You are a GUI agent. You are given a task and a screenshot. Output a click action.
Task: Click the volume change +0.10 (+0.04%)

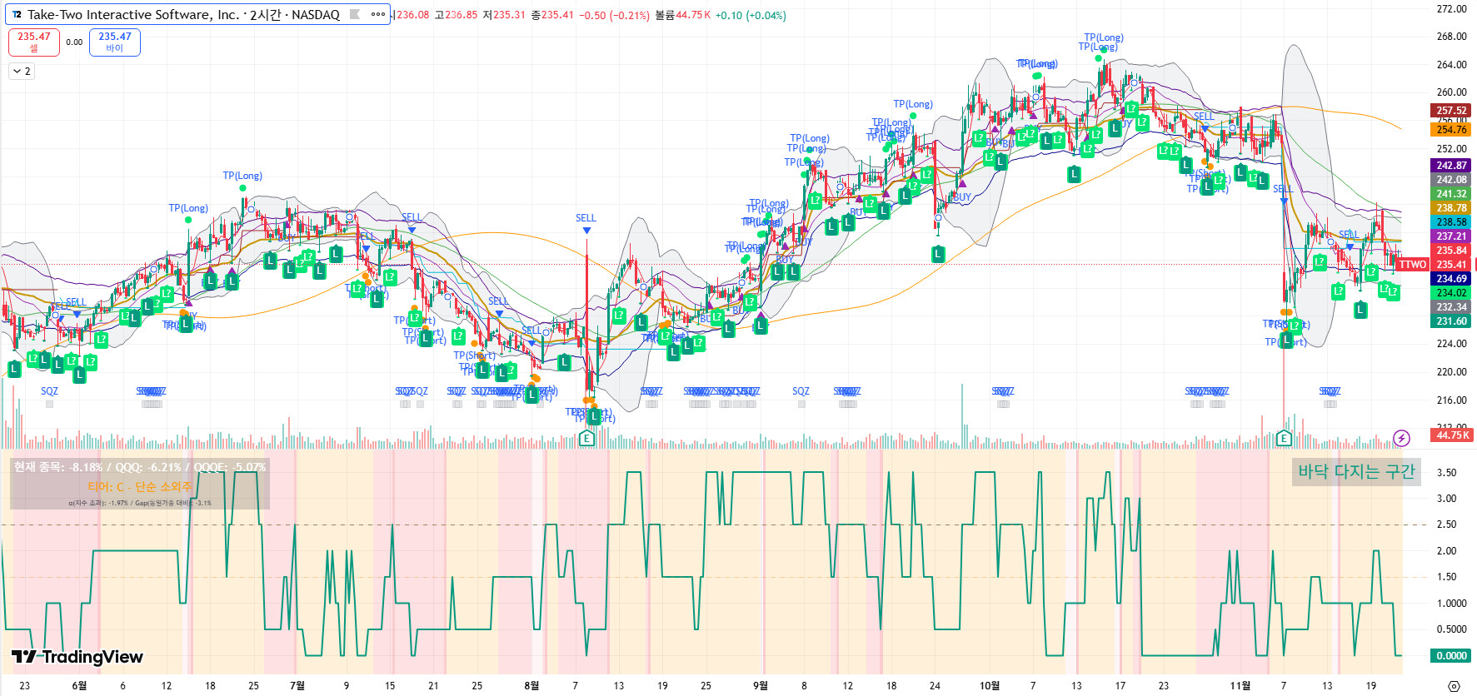click(x=751, y=15)
